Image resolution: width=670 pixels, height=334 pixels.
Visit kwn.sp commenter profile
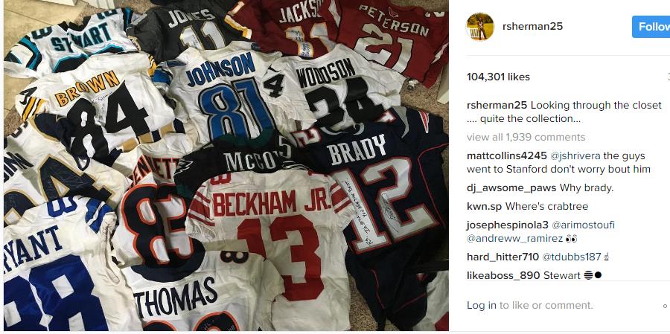click(485, 207)
